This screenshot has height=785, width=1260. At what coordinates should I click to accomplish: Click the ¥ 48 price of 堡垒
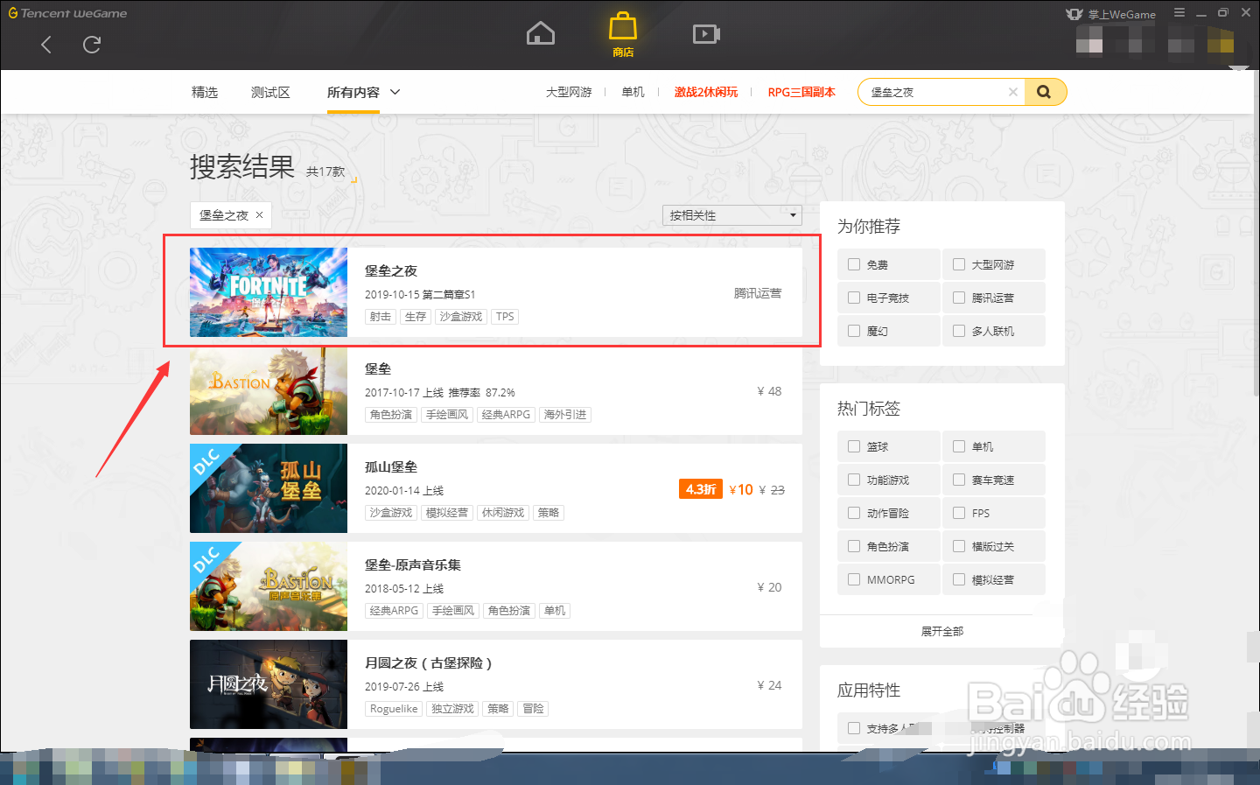769,391
